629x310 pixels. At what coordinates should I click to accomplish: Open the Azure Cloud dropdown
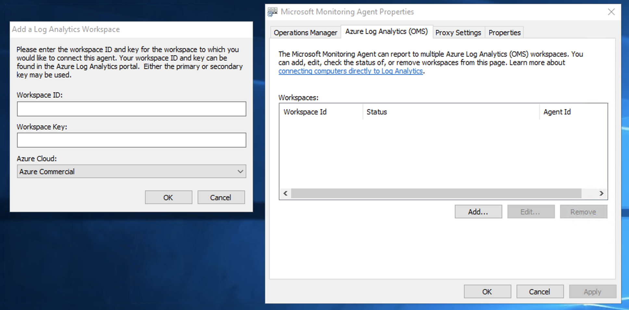tap(131, 171)
